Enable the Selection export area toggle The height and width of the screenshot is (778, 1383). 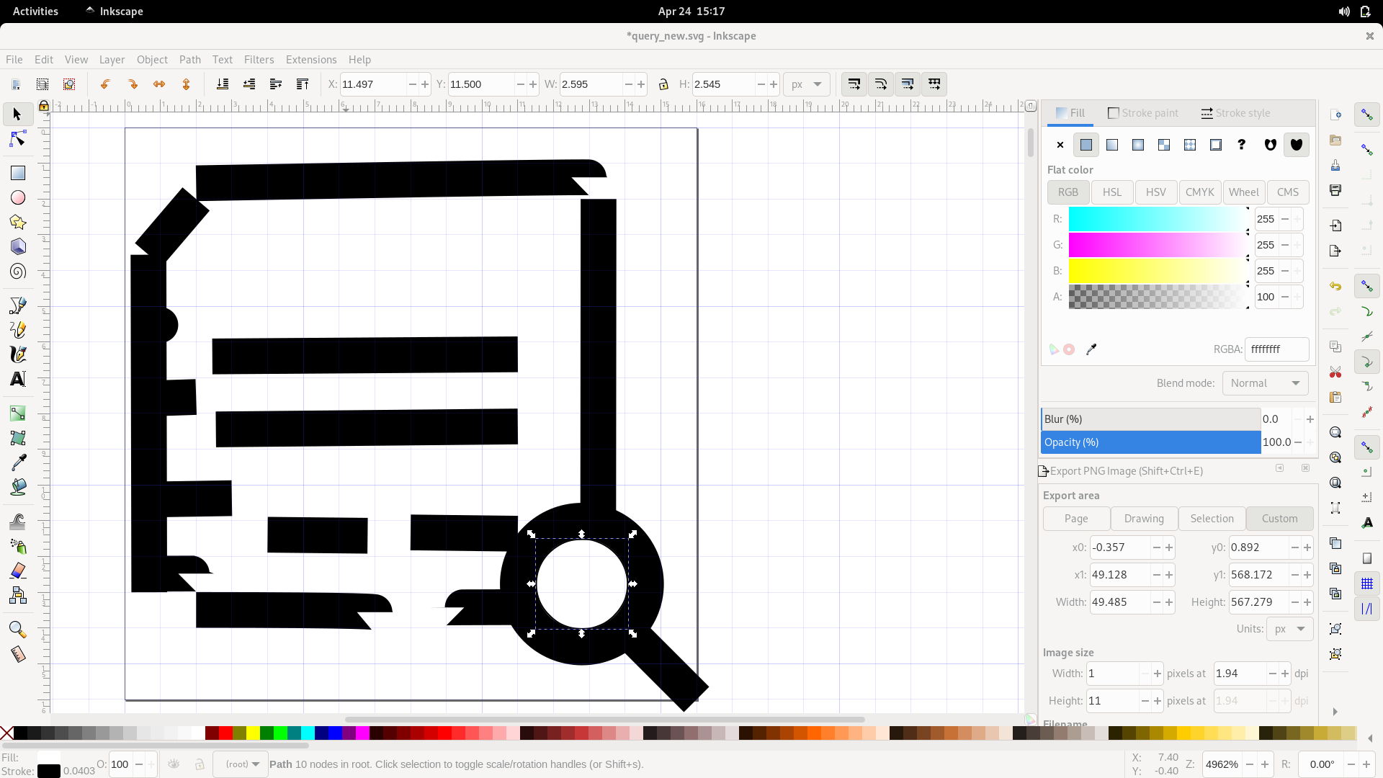tap(1212, 519)
